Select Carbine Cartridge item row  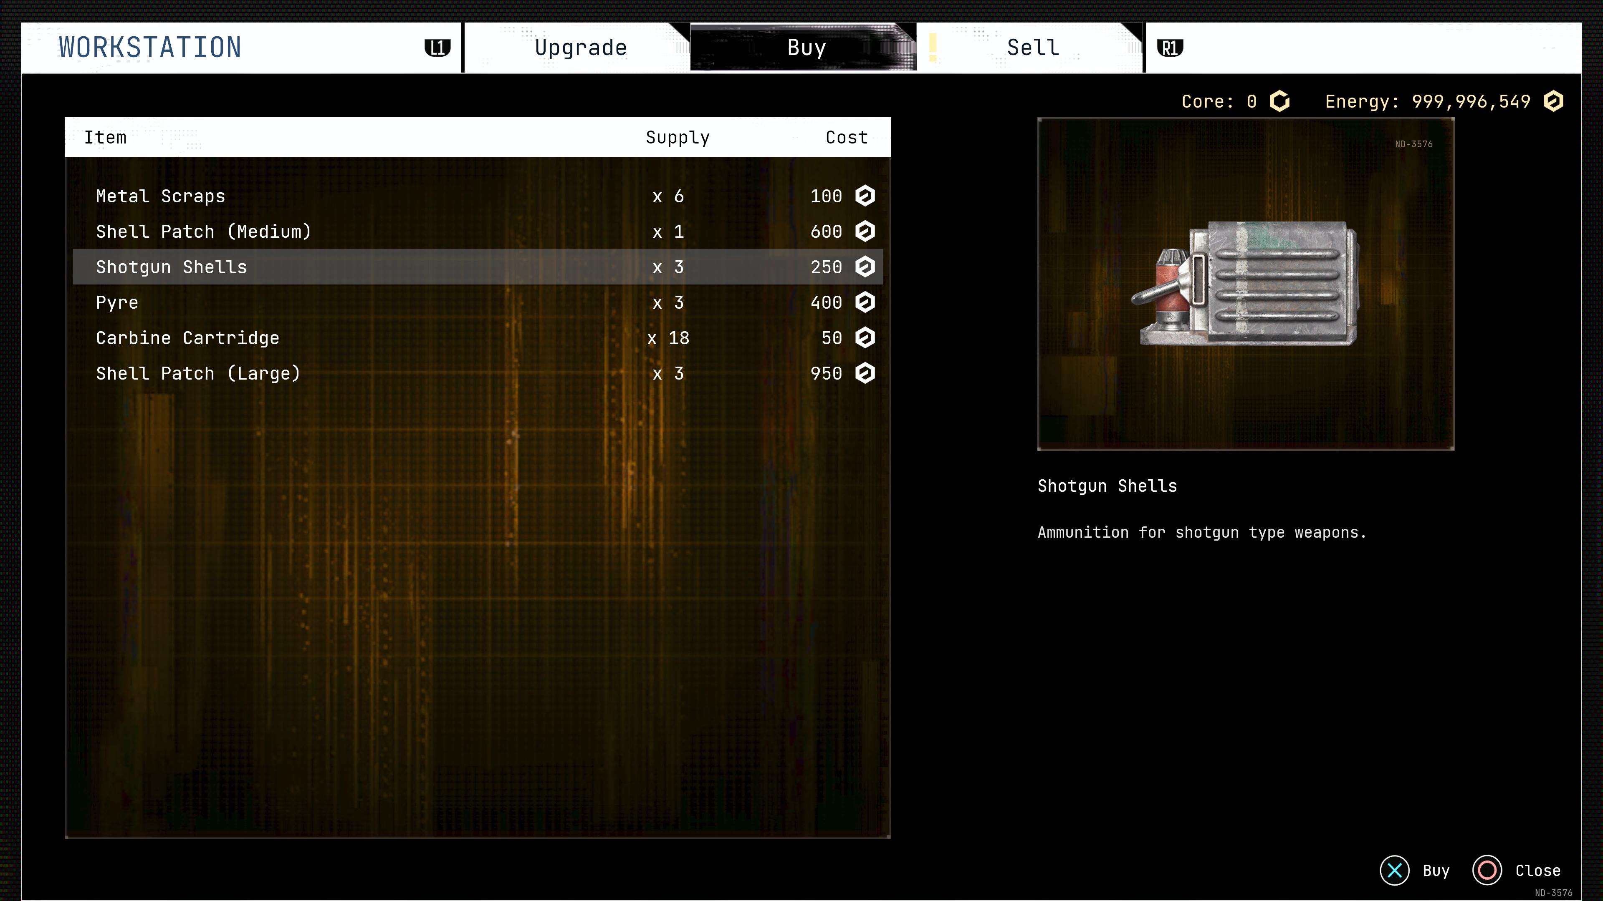click(187, 338)
